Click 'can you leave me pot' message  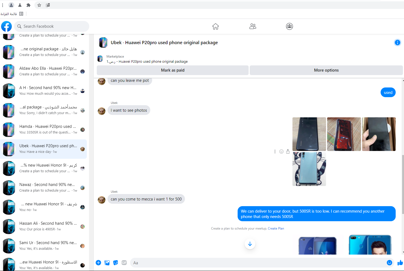pos(130,81)
